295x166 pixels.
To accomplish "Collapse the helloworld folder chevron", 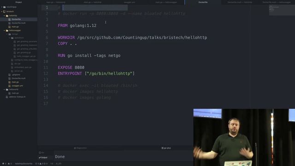I will point(4,89).
